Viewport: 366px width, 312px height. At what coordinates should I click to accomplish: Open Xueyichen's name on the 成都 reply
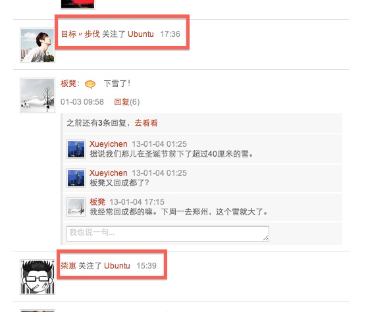[x=109, y=172]
